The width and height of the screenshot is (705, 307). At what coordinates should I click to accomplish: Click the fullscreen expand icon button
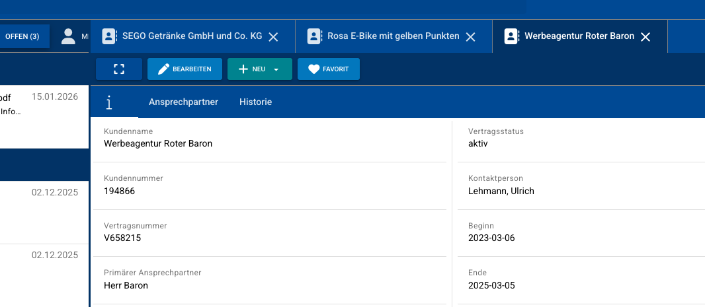(x=119, y=69)
